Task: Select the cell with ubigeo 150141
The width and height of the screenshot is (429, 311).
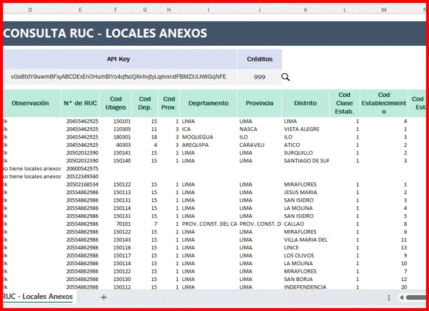Action: 115,153
